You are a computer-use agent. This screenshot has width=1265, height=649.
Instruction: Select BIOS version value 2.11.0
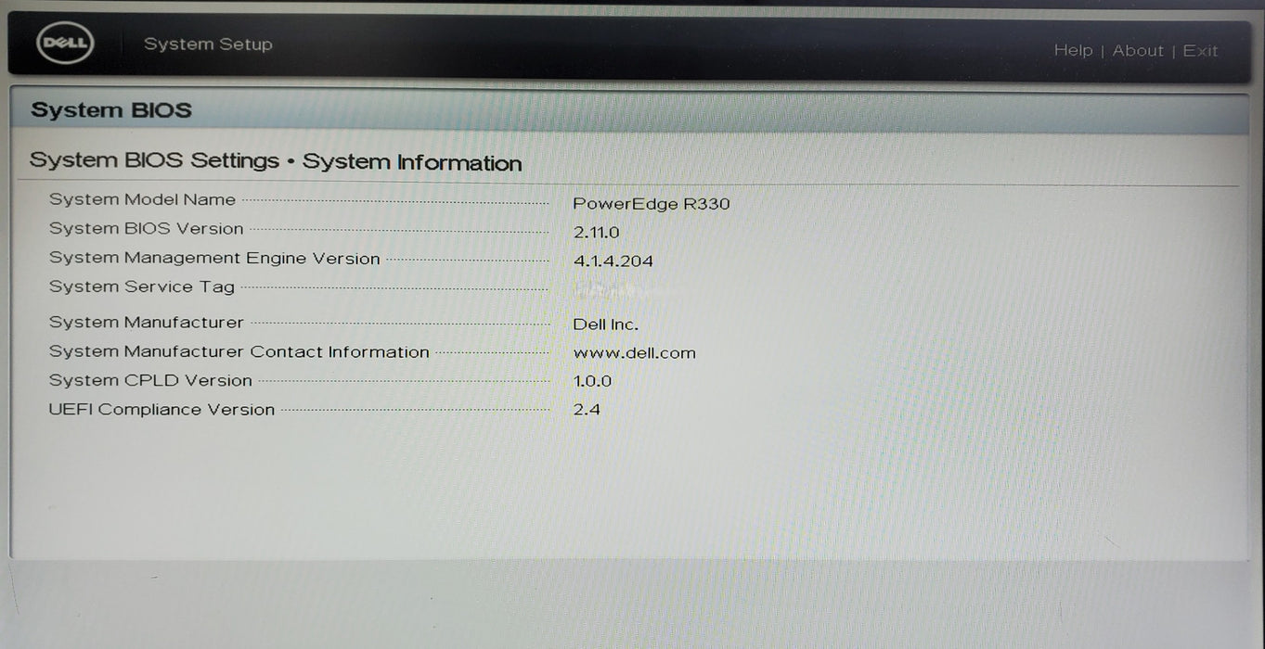(596, 233)
